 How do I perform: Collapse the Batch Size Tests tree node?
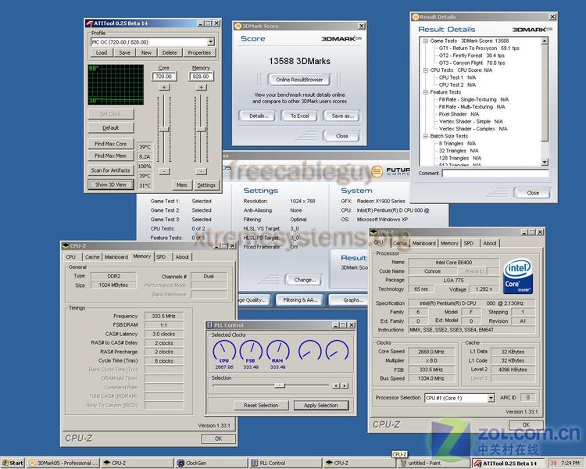click(x=425, y=136)
